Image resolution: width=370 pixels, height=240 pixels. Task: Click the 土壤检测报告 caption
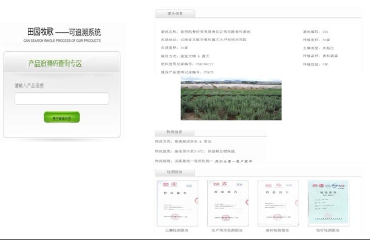pos(177,231)
